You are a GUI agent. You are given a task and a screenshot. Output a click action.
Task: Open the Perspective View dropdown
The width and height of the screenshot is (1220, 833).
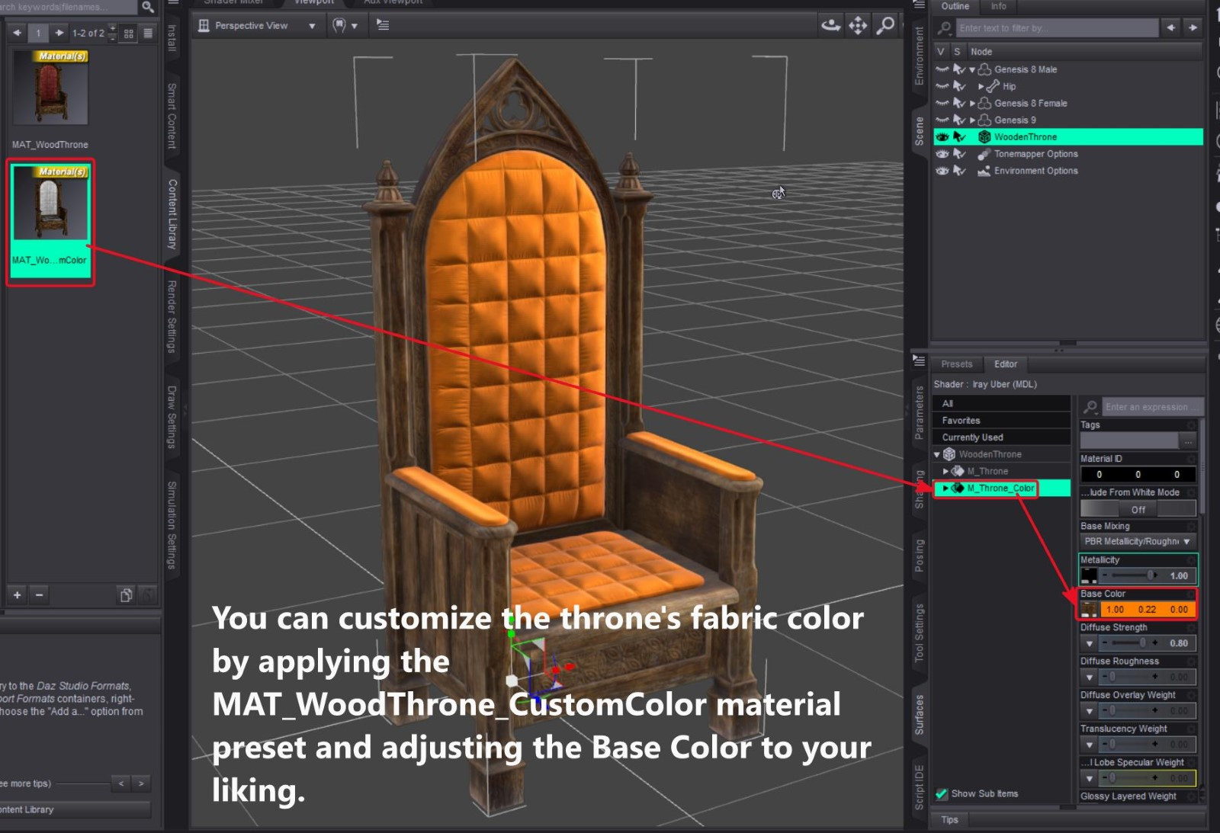(x=257, y=25)
